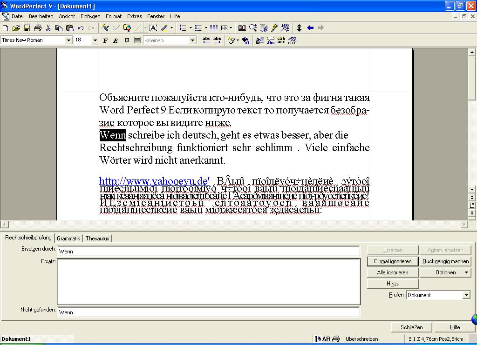The height and width of the screenshot is (345, 477).
Task: Click the printer icon in the status bar
Action: [336, 339]
